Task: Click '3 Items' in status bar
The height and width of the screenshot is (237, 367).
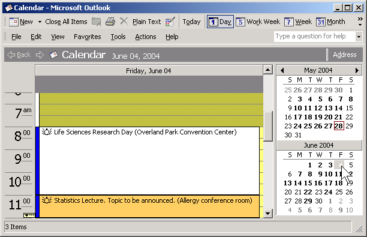Action: click(x=16, y=227)
